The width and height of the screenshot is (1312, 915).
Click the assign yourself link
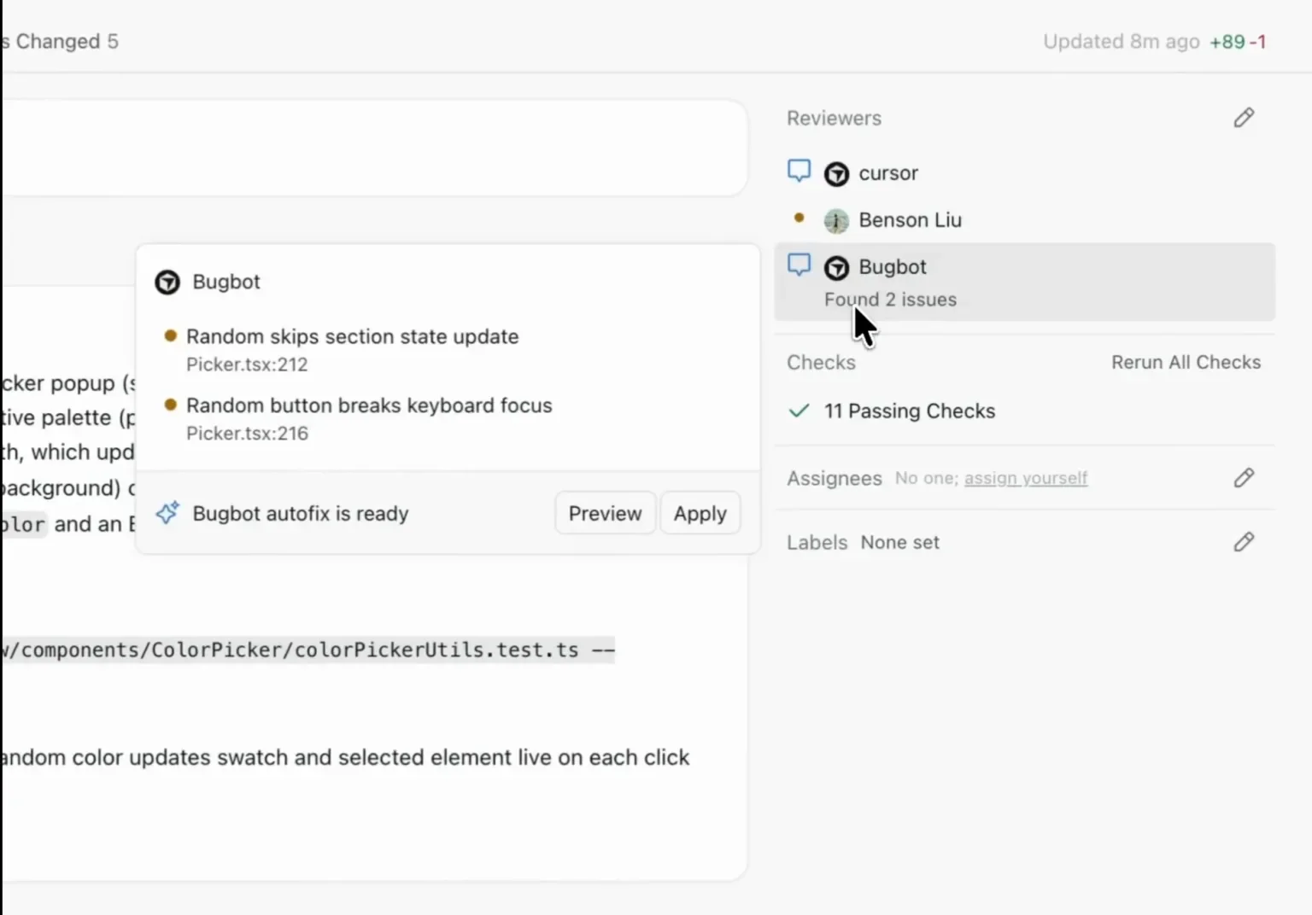(1026, 478)
